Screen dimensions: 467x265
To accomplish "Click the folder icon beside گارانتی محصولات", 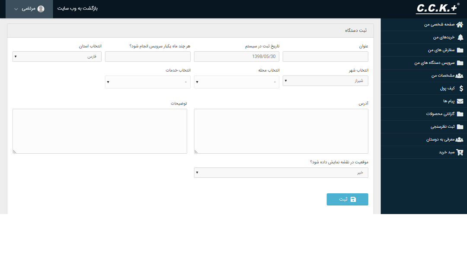I will pyautogui.click(x=460, y=114).
